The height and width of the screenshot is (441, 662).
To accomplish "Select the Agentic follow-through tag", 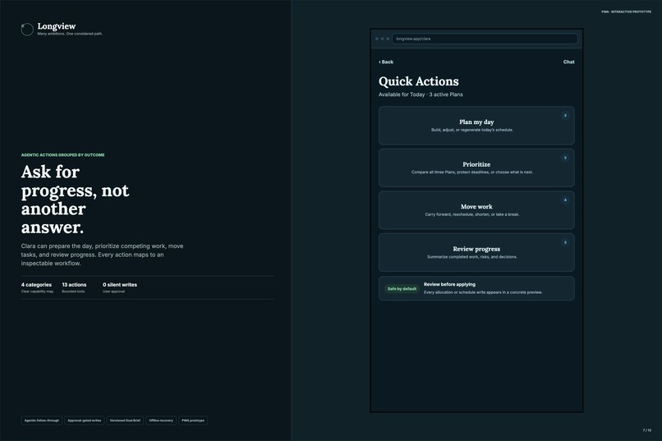I will (x=42, y=420).
